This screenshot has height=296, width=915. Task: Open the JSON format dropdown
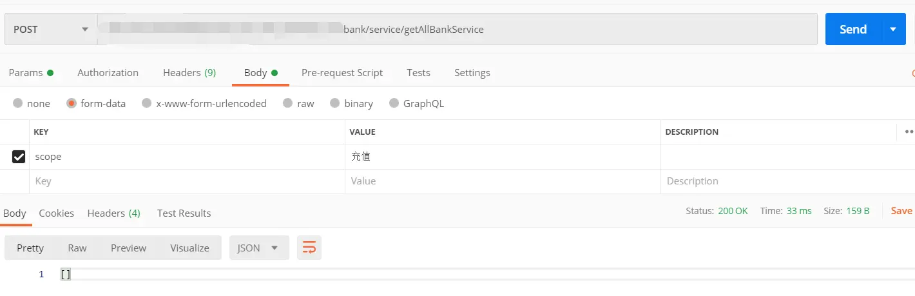258,248
